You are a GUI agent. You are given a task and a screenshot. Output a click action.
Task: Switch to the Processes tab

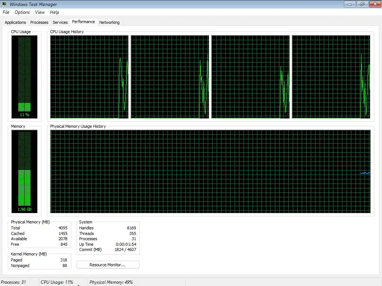tap(39, 22)
